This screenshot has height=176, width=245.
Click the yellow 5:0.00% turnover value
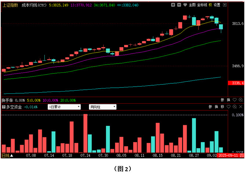point(34,100)
